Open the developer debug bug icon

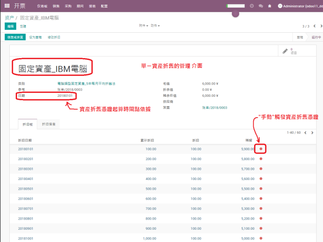click(x=269, y=6)
